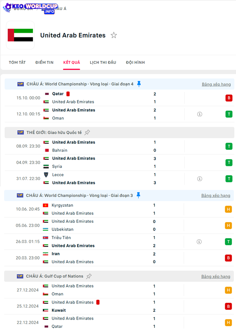Click the H result badge for Kyrgyzstan match
The image size is (236, 330).
pyautogui.click(x=228, y=209)
